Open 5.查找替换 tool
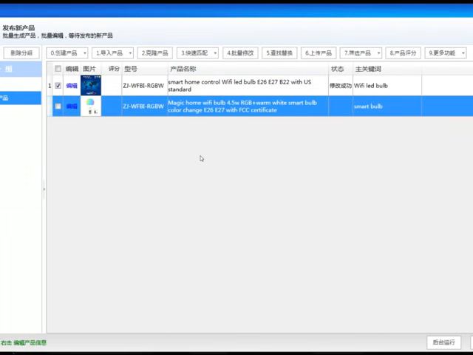Viewport: 473px width, 355px height. coord(279,53)
